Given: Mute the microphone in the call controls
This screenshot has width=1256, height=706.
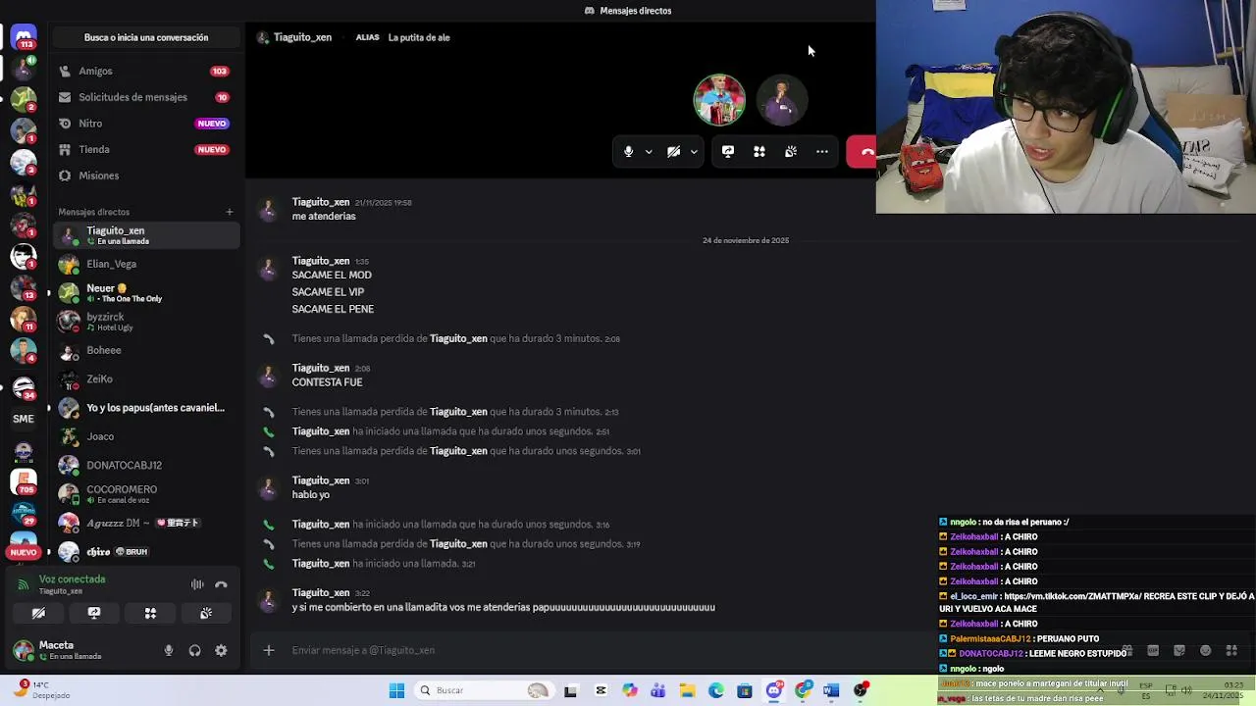Looking at the screenshot, I should pos(628,152).
